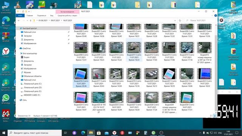Select video file Видео008
The width and height of the screenshot is (242, 136).
point(81,51)
